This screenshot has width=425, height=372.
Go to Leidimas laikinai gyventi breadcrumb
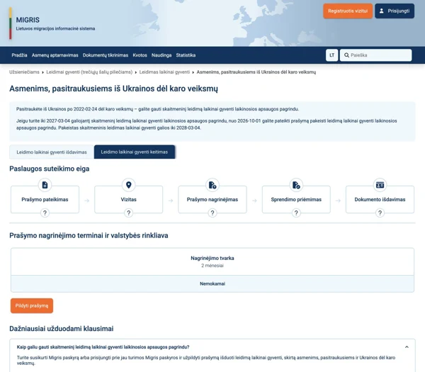164,72
